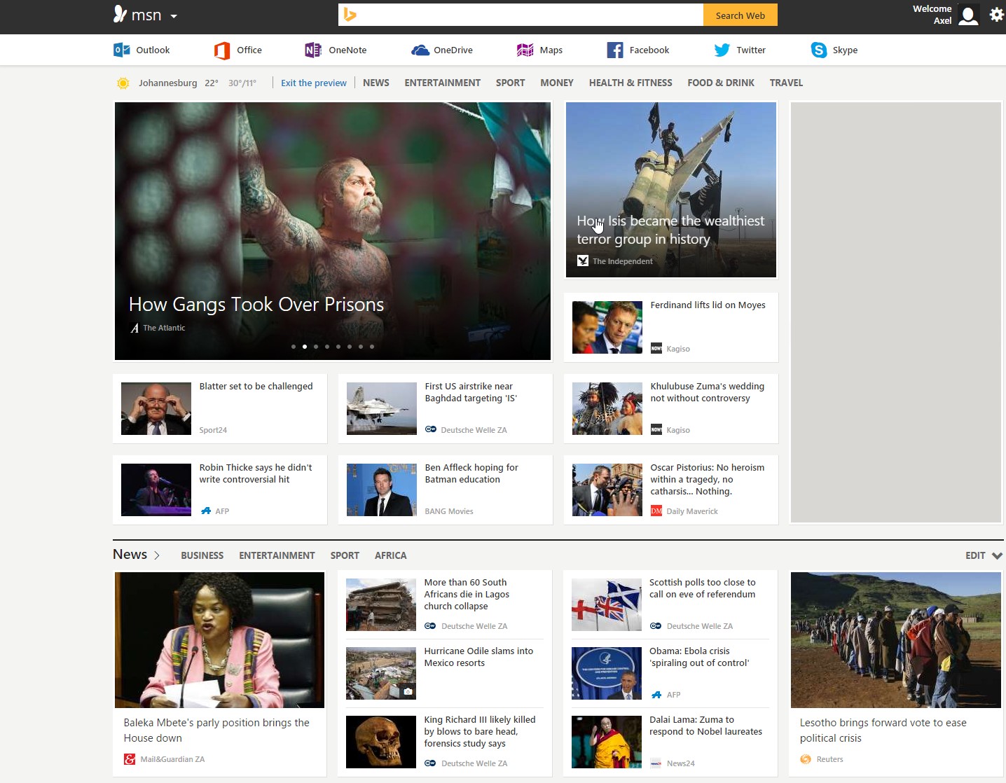Click News24 source icon under Dalai Lama
1006x783 pixels.
click(x=656, y=763)
